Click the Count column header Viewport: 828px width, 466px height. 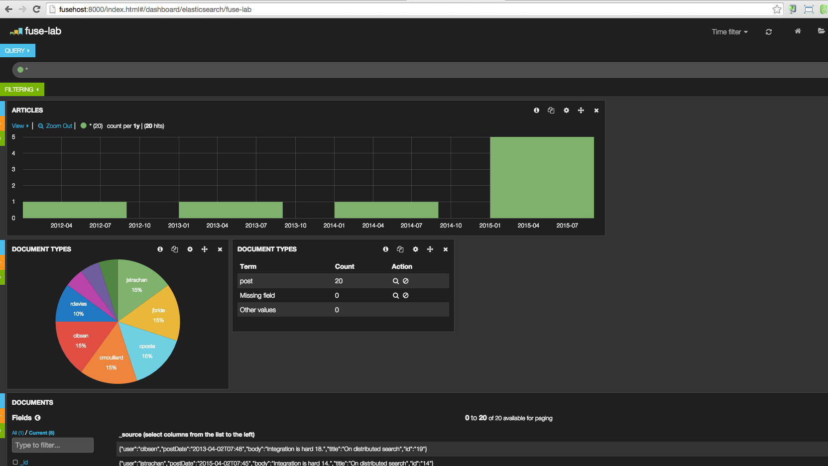tap(345, 267)
